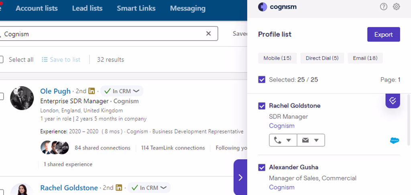Viewport: 411px width, 195px height.
Task: Click the LinkedIn badge next to Rachel Goldstone result
Action: pyautogui.click(x=119, y=188)
